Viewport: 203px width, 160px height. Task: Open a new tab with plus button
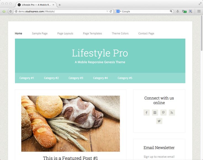click(60, 5)
